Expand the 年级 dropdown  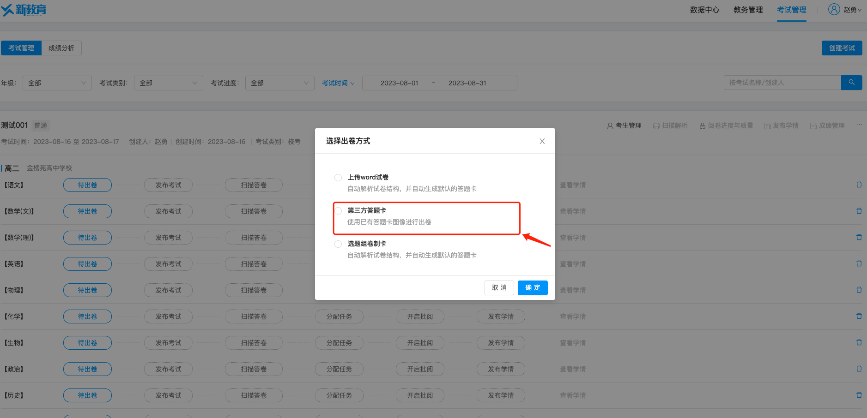[57, 83]
